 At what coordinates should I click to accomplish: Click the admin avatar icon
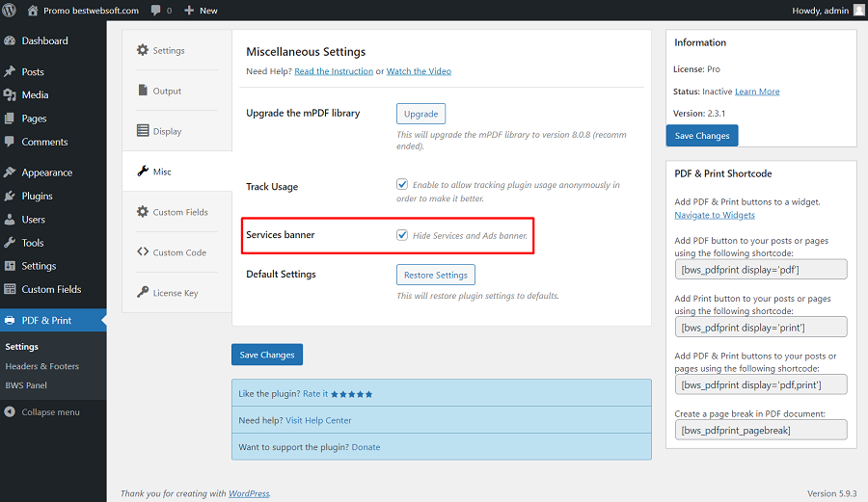pyautogui.click(x=859, y=10)
